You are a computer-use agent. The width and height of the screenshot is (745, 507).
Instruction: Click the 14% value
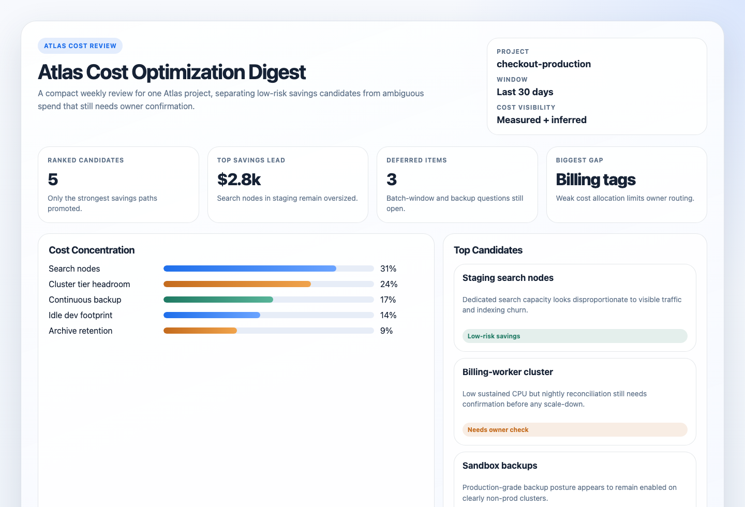point(389,315)
